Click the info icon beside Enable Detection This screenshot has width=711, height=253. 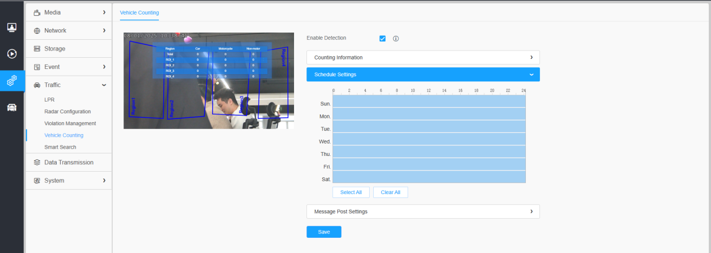[x=396, y=39]
